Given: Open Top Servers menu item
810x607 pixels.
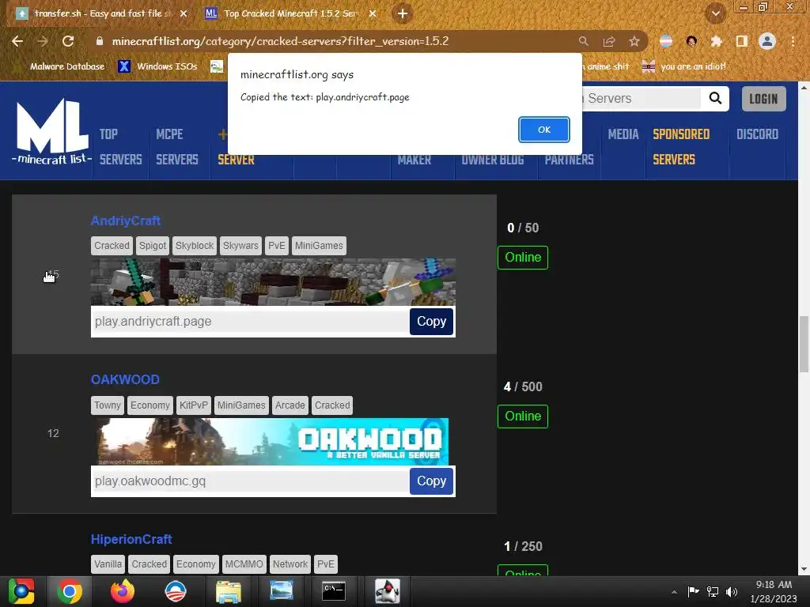Looking at the screenshot, I should [120, 146].
